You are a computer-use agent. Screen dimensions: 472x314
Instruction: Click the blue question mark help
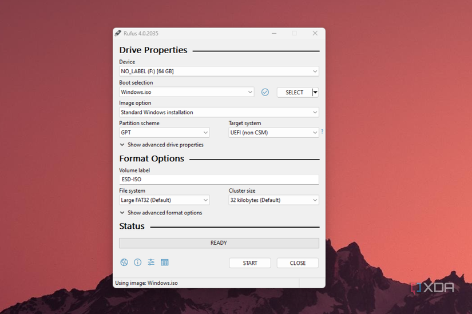[x=322, y=132]
